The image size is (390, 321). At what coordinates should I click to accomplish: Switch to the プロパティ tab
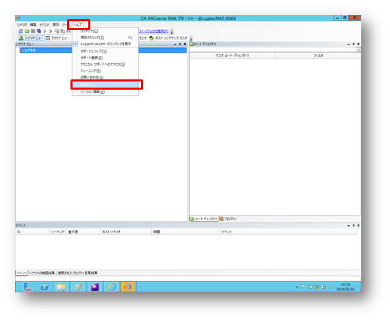[228, 219]
